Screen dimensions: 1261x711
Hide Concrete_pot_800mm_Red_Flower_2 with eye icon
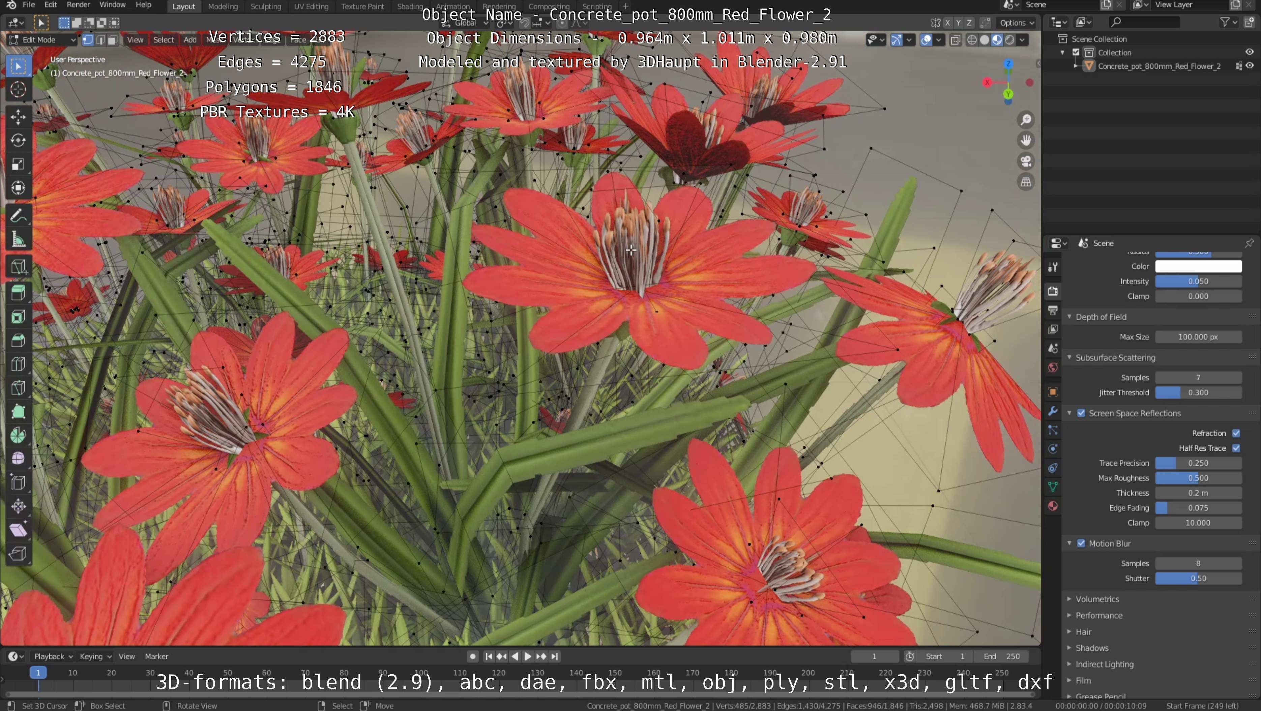(x=1250, y=66)
